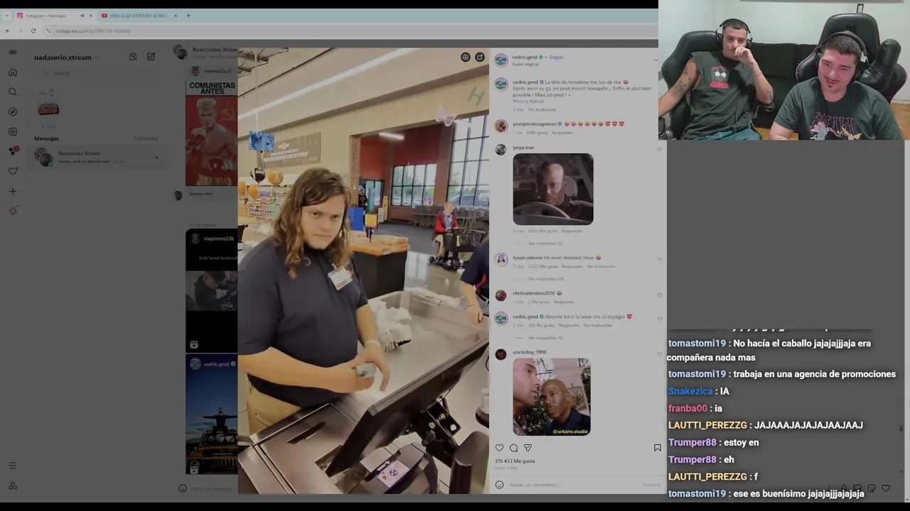910x511 pixels.
Task: Click the crossed-out icon beside compose
Action: click(133, 57)
